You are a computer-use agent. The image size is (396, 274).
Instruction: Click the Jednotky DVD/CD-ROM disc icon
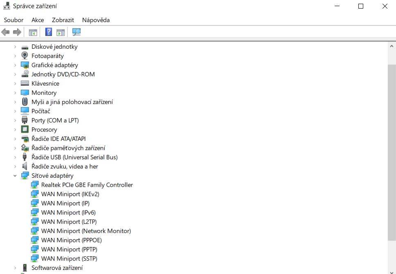coord(25,74)
